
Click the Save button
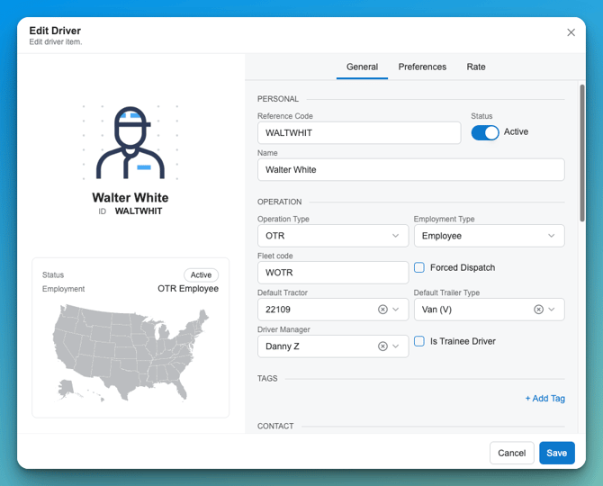click(x=557, y=453)
